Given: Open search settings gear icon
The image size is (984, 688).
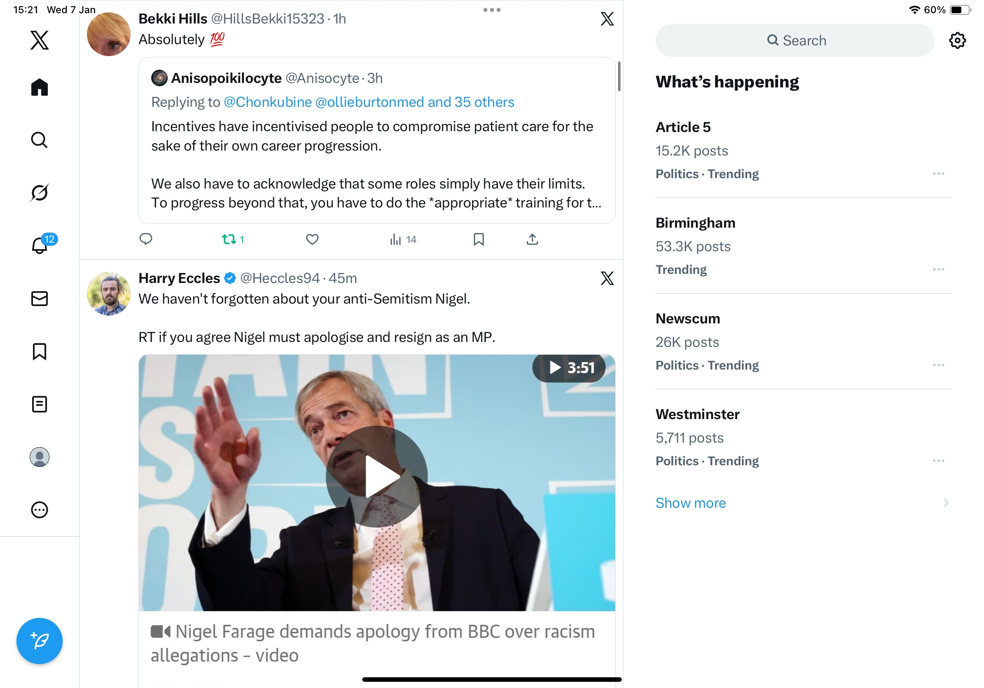Looking at the screenshot, I should pos(956,40).
